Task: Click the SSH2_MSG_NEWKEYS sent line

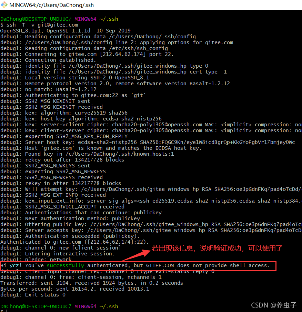Action: click(x=45, y=166)
